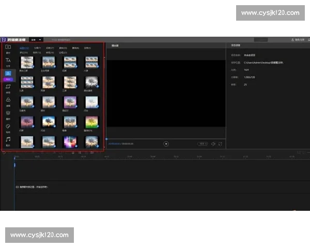Open the stickers palette icon in sidebar
This screenshot has width=310, height=248.
click(8, 127)
